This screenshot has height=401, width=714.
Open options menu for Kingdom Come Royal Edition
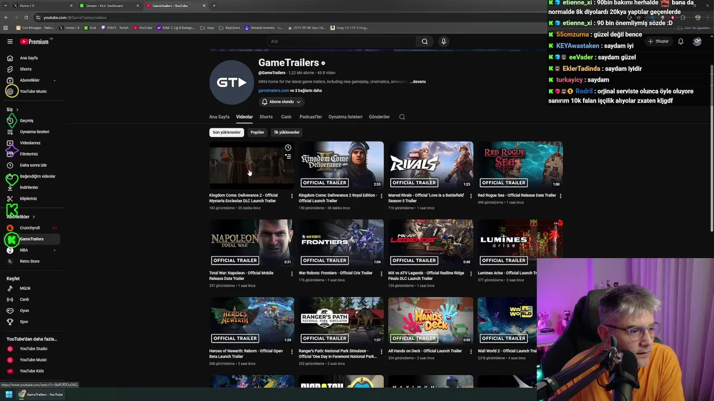point(381,196)
